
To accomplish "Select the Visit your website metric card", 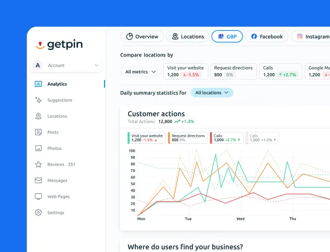I will [186, 71].
